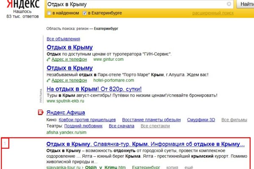Open the 'Отдых в Крыму' ad from ГИН-Сервис
The height and width of the screenshot is (169, 254).
70,47
